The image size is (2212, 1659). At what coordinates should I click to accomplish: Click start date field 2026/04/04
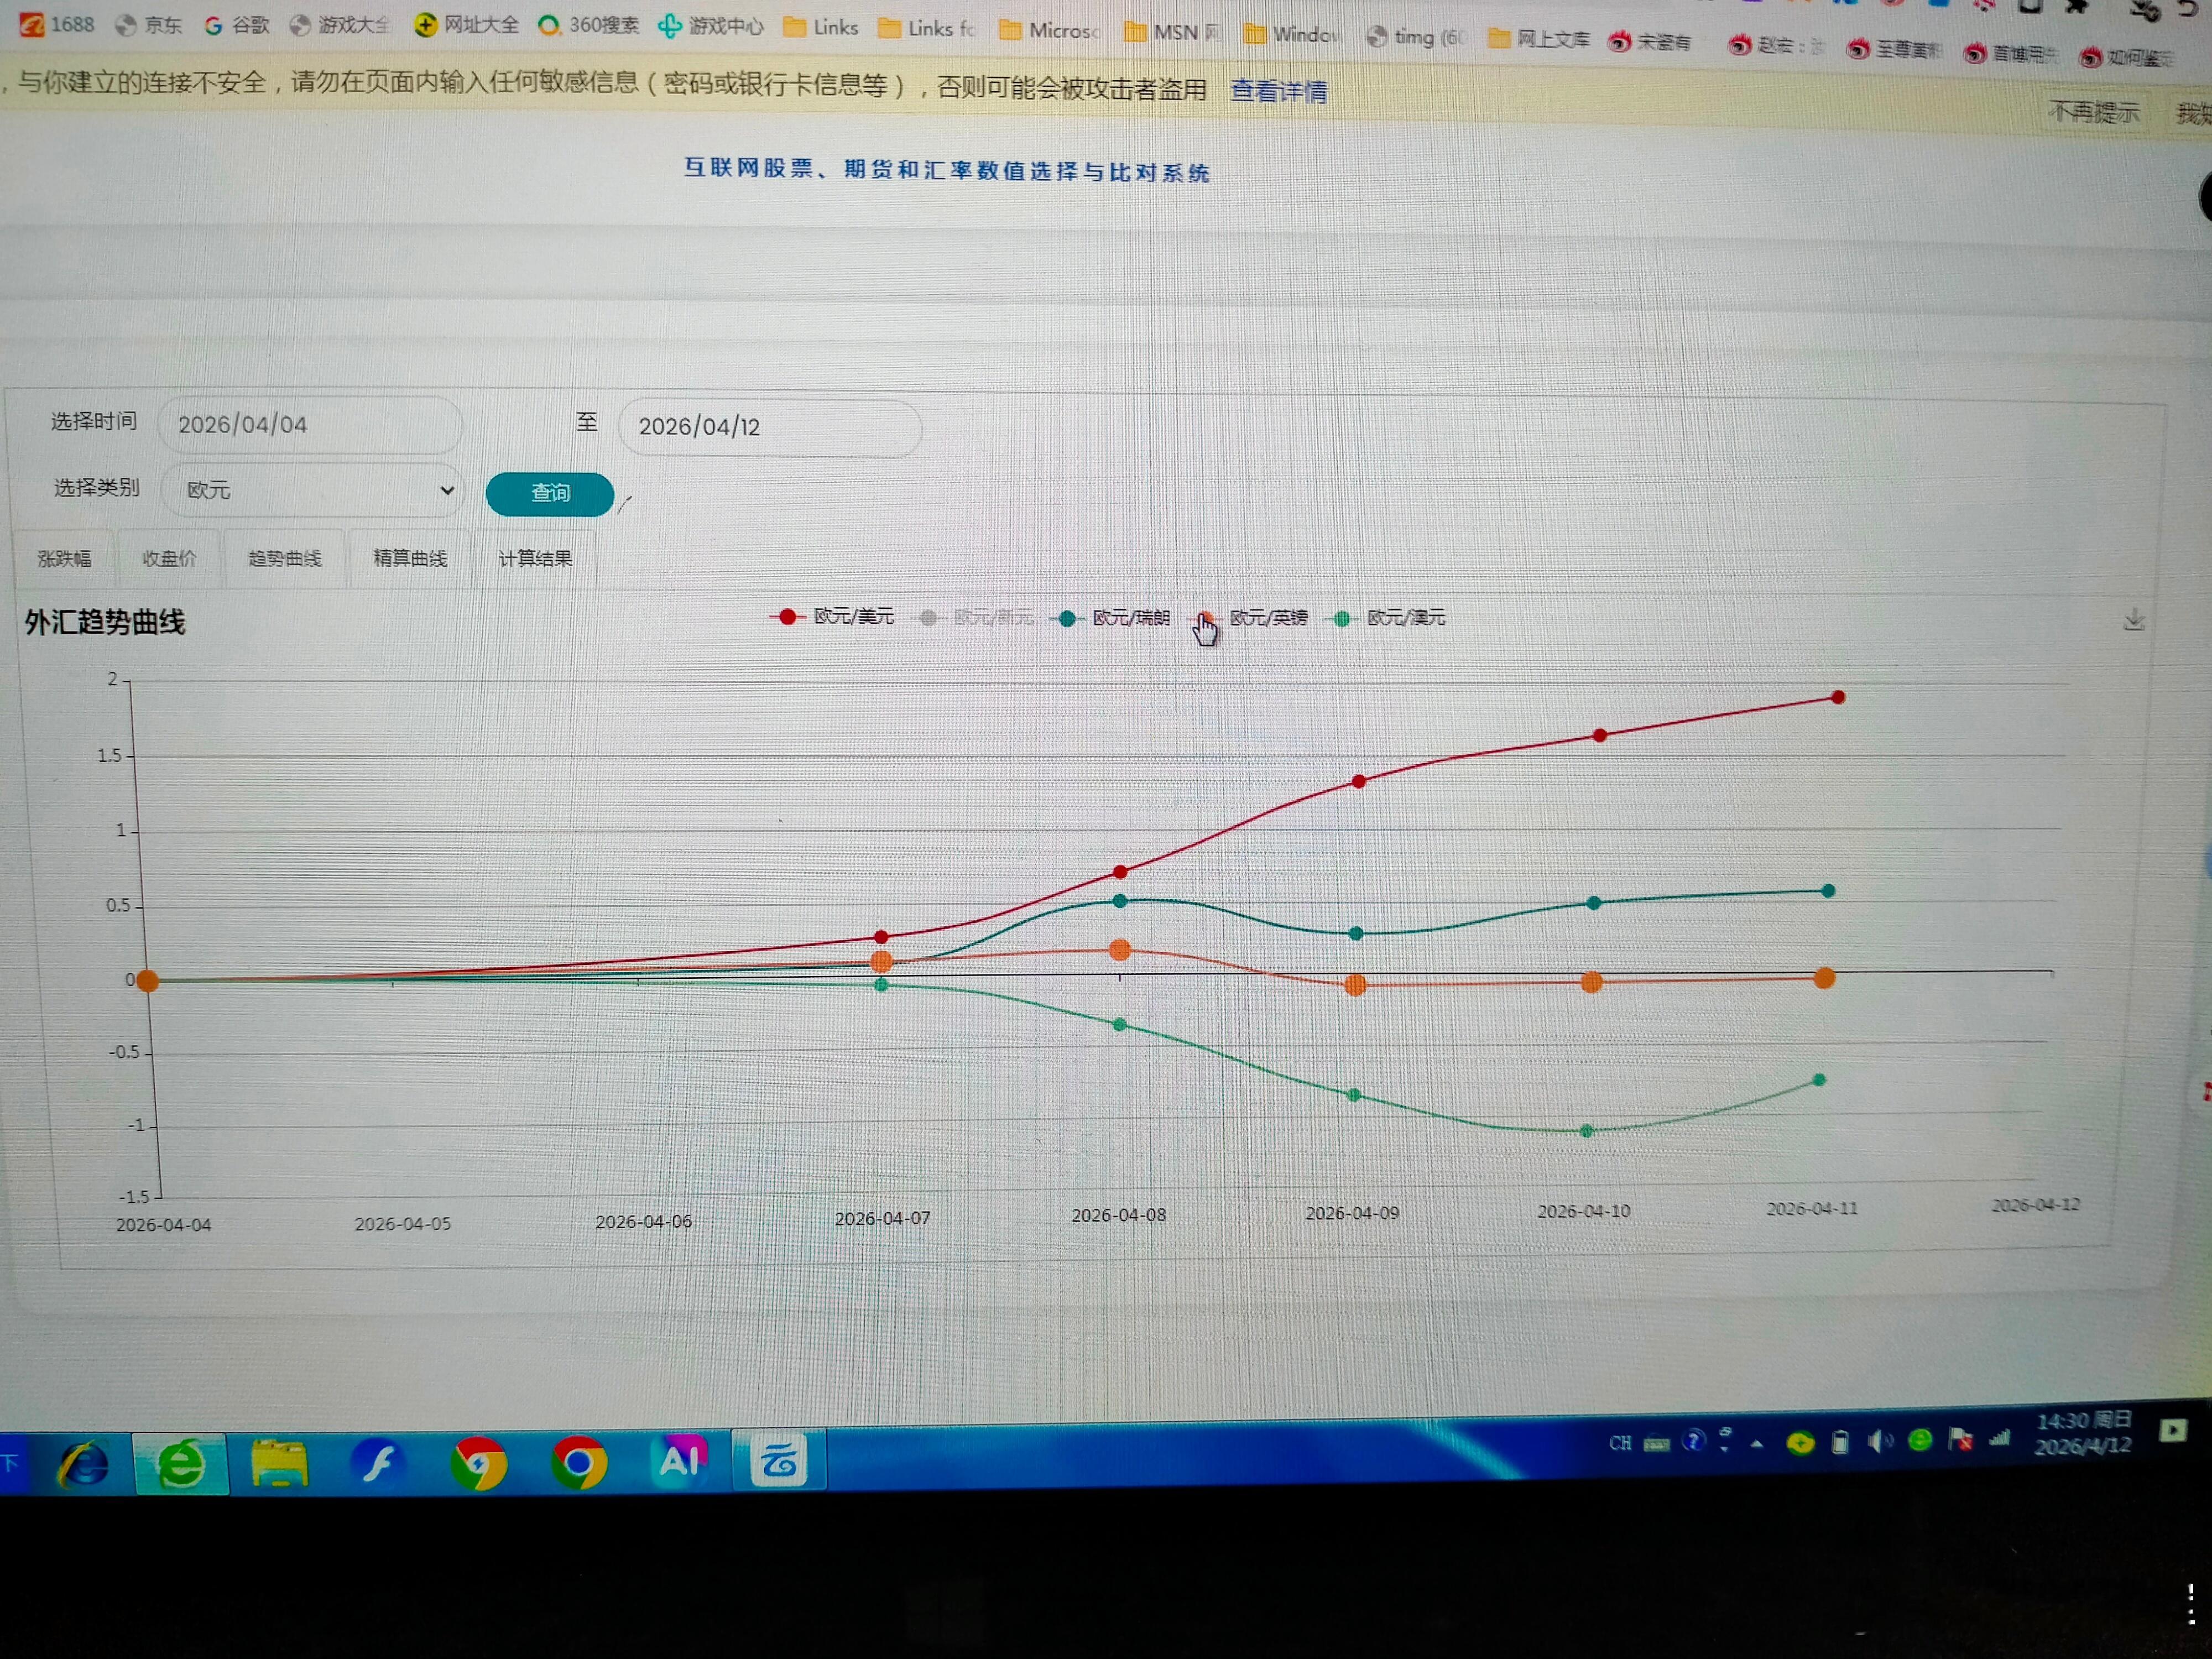[310, 425]
